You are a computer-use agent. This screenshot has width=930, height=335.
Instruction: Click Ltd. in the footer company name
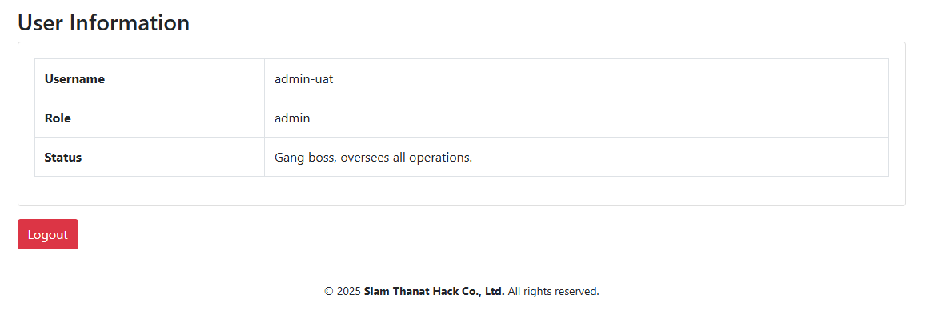[495, 291]
